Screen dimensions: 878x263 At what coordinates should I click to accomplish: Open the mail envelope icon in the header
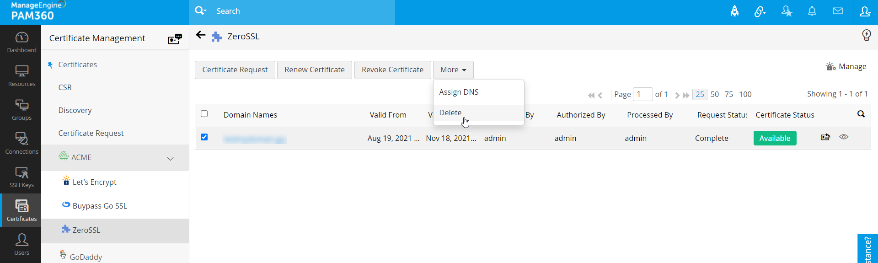(837, 11)
